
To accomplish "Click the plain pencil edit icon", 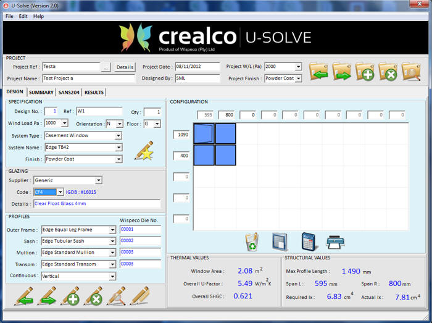I will point(139,296).
